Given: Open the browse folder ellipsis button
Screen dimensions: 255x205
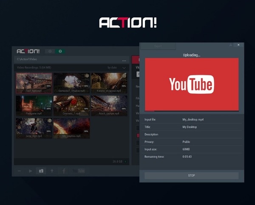Looking at the screenshot, I should coord(124,60).
